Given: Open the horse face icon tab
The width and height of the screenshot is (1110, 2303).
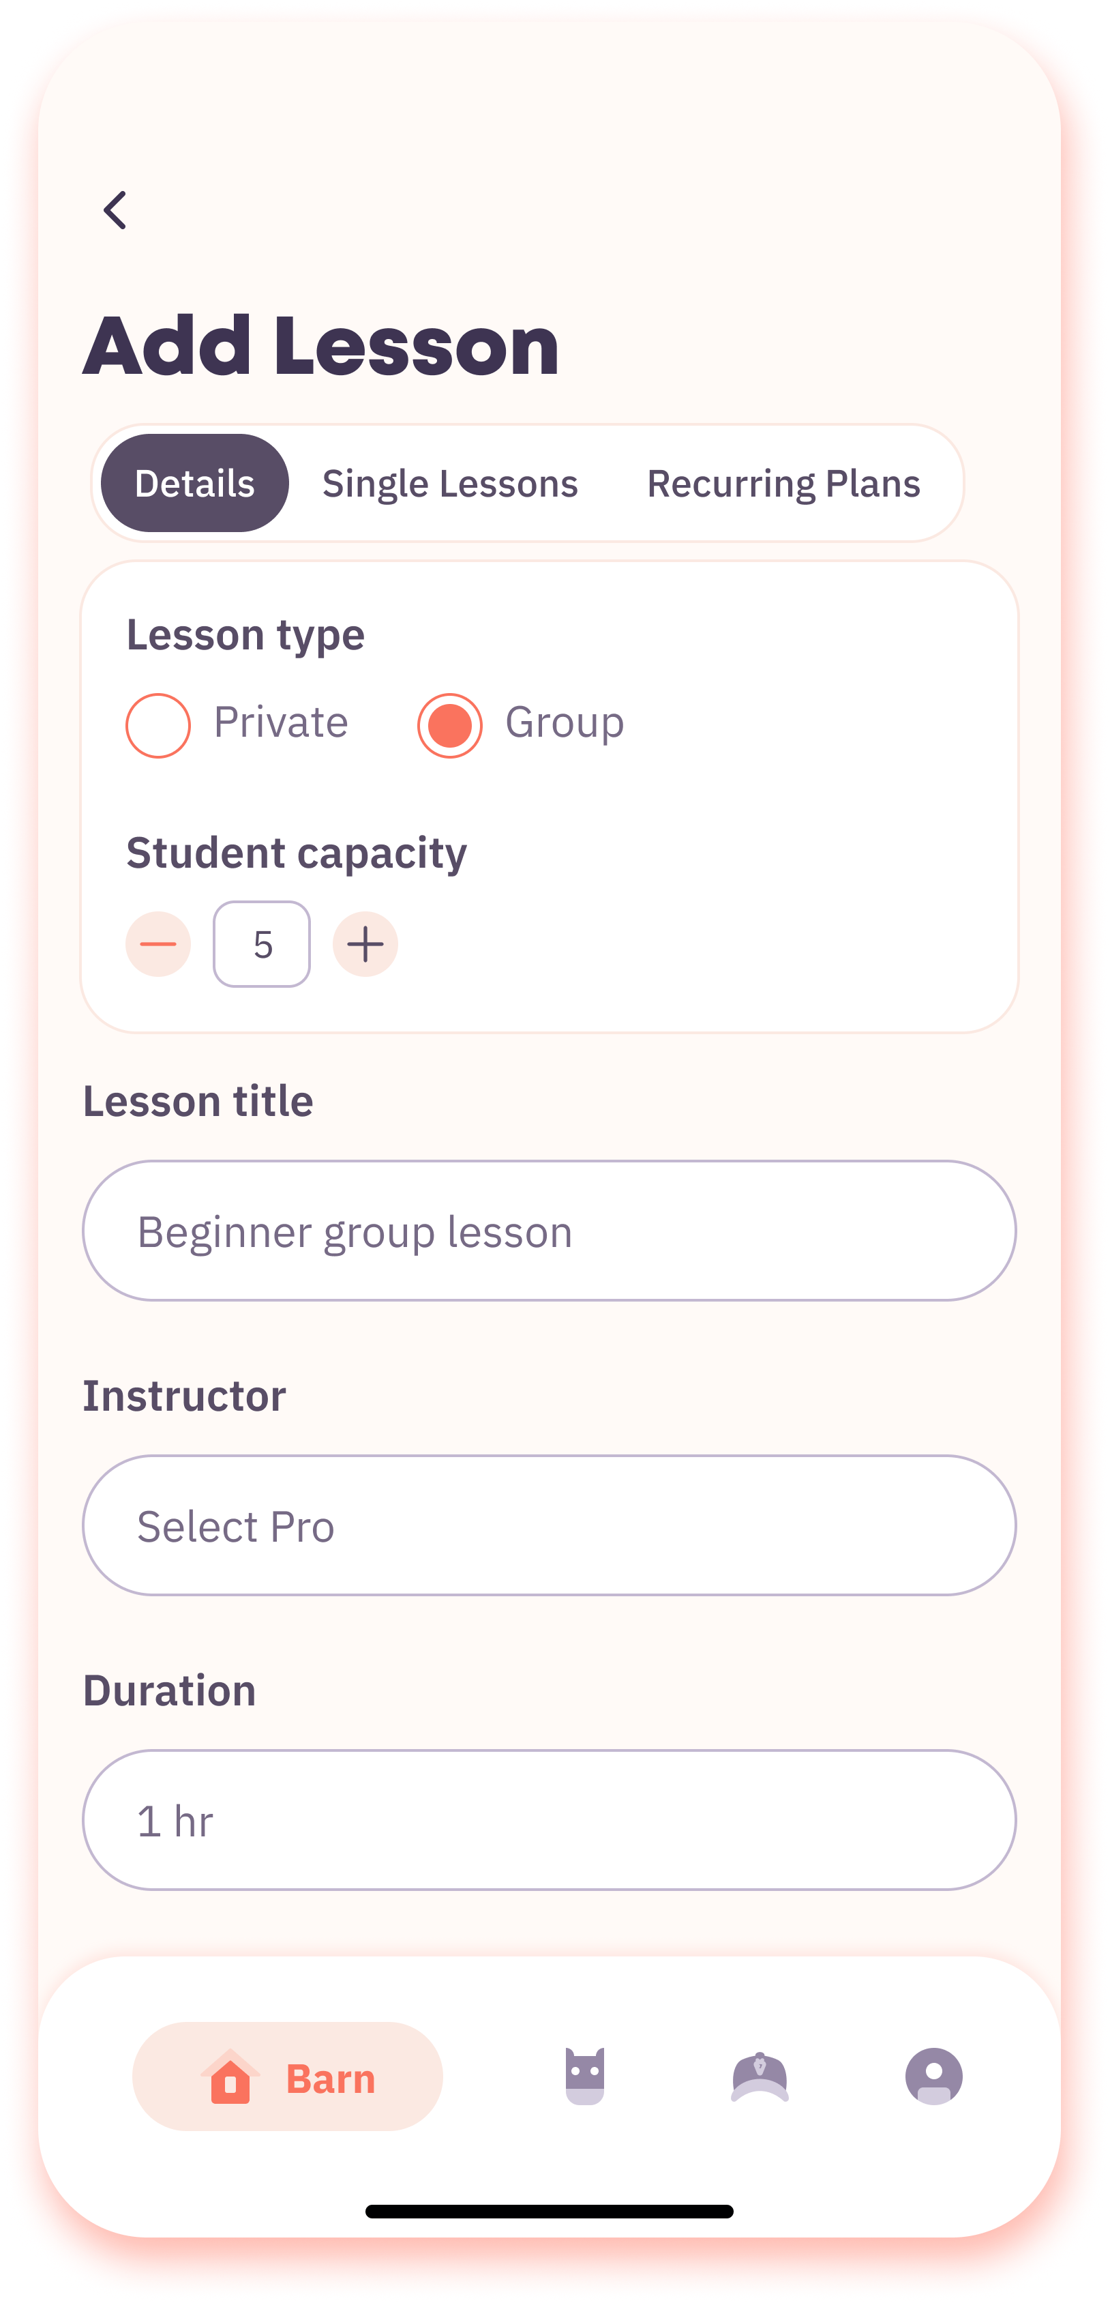Looking at the screenshot, I should click(x=586, y=2076).
